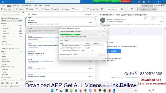Switch to Calendar view icon
This screenshot has width=166, height=93.
coord(7,83)
